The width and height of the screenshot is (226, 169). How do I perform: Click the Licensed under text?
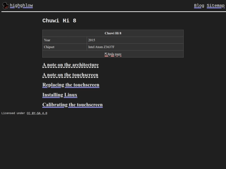click(x=13, y=113)
